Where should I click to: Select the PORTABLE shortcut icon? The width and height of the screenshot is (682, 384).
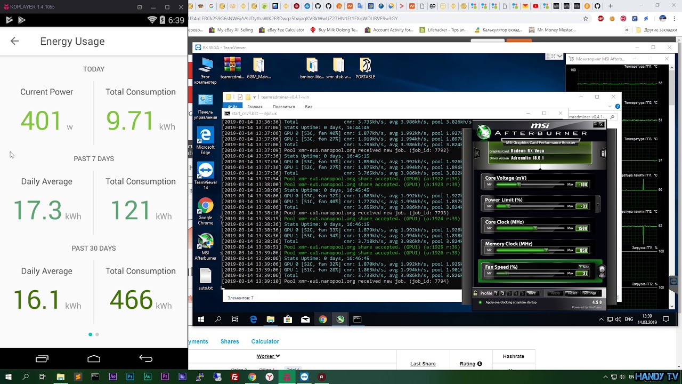366,68
